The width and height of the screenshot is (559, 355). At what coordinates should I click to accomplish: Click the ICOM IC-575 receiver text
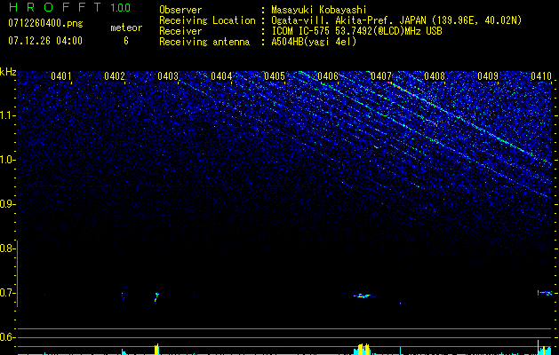click(x=356, y=31)
